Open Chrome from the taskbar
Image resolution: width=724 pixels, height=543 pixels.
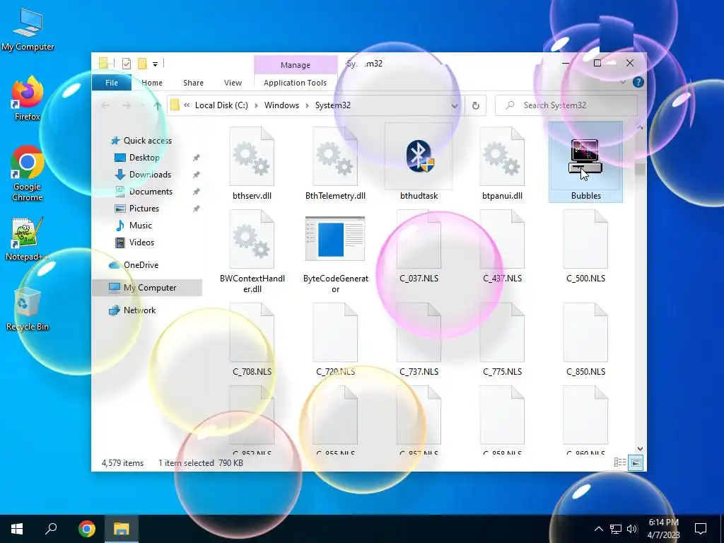pyautogui.click(x=87, y=529)
